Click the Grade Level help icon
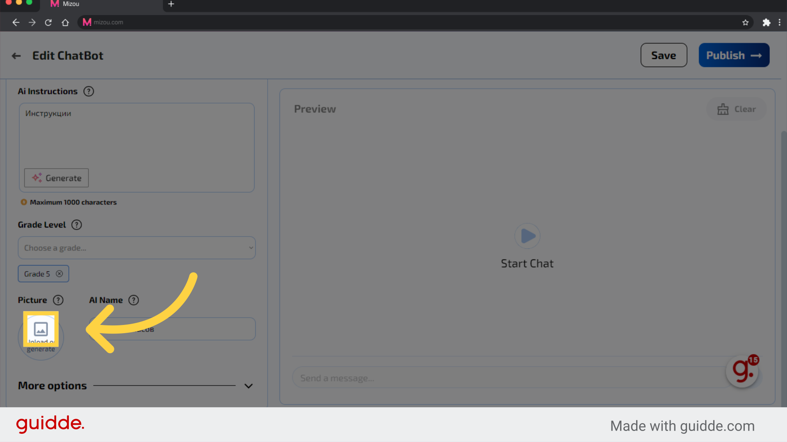 76,224
